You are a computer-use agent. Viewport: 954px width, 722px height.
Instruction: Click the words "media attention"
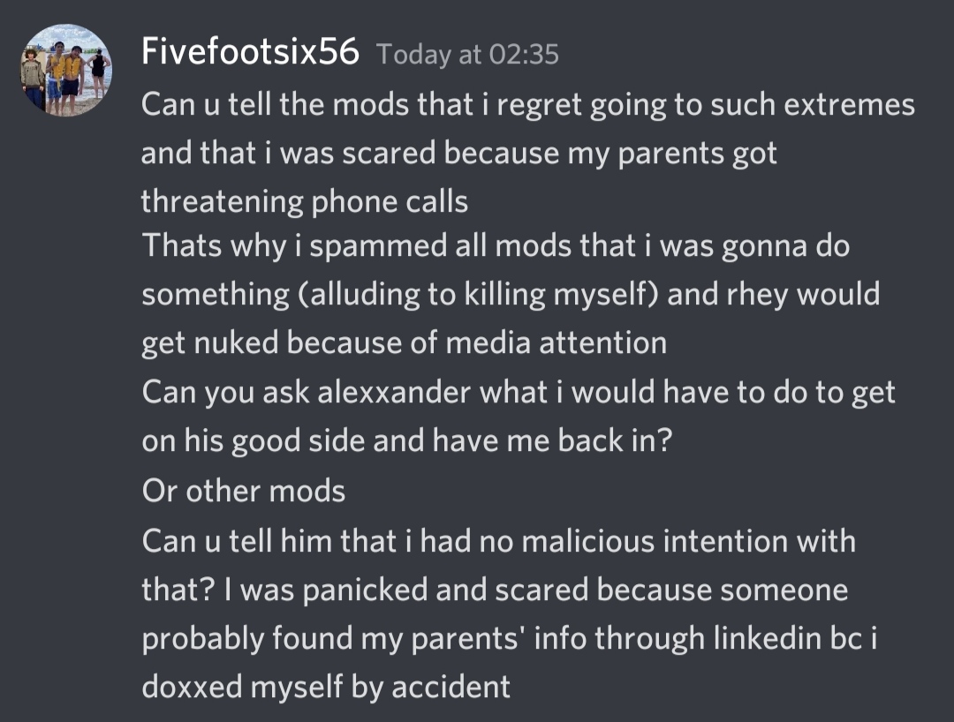pyautogui.click(x=556, y=342)
